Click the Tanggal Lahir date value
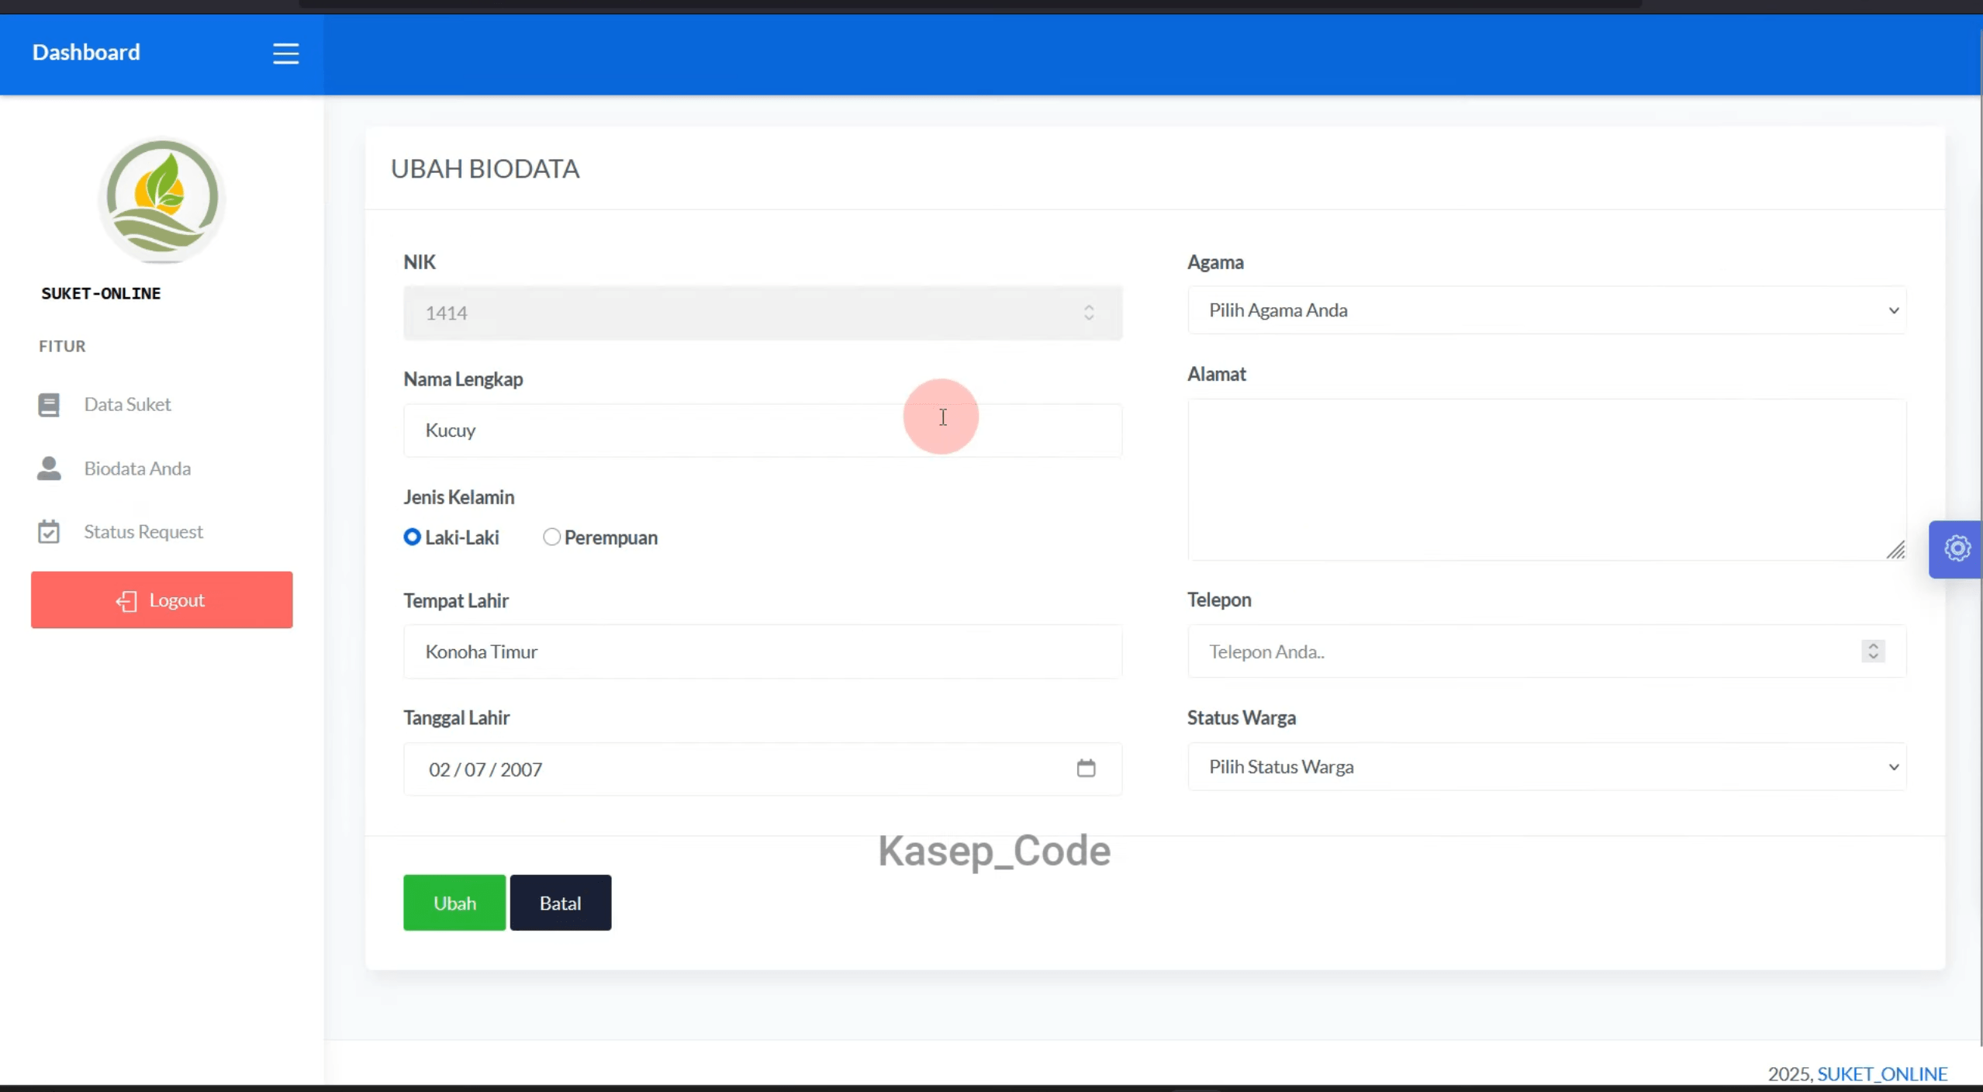Screen dimensions: 1983x1092 tap(485, 769)
